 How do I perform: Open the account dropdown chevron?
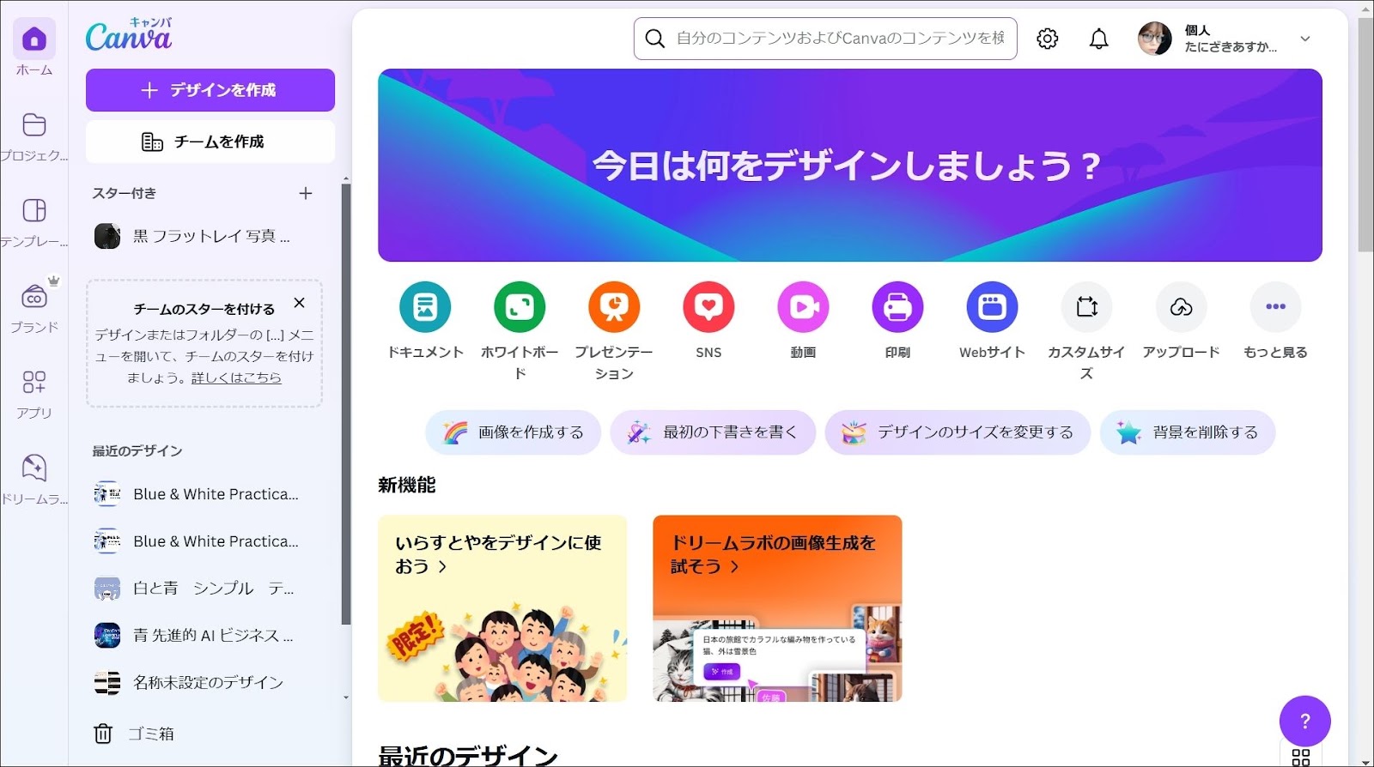pyautogui.click(x=1305, y=39)
